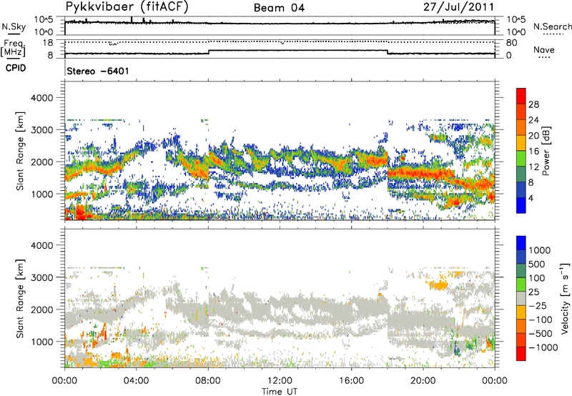Image resolution: width=572 pixels, height=396 pixels.
Task: Click the '20:00' time axis label
Action: (423, 381)
